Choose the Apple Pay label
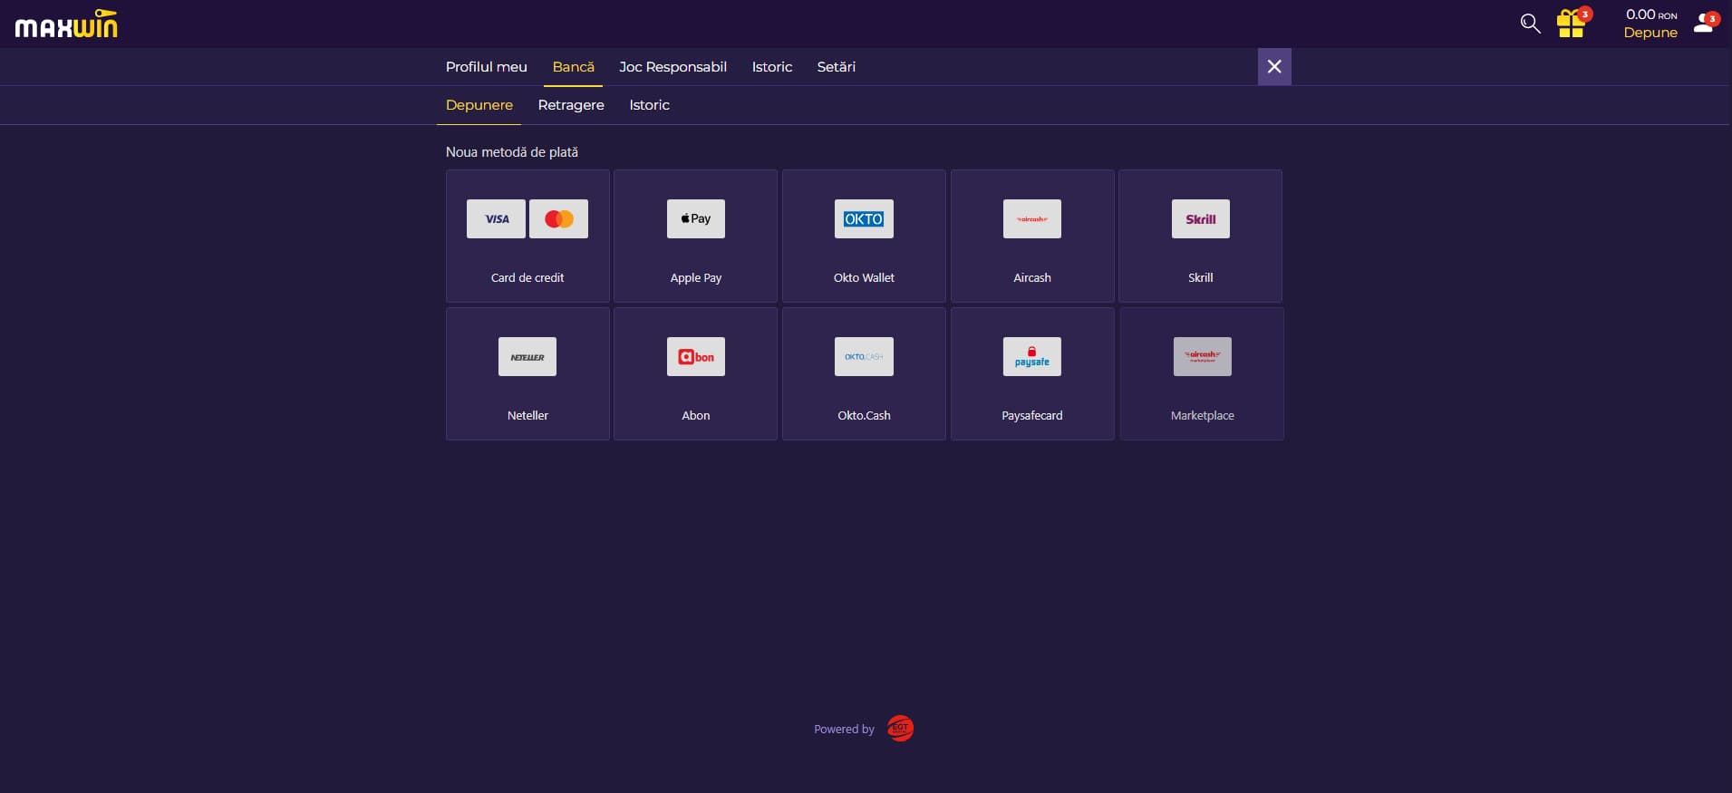 696,277
